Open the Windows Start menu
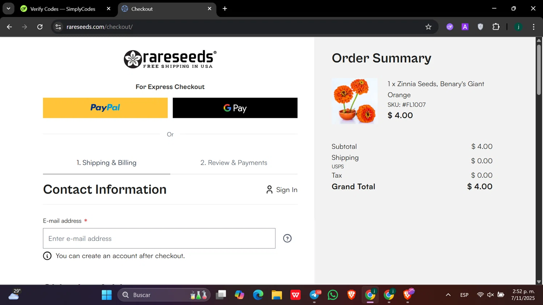The image size is (543, 305). coord(107,295)
